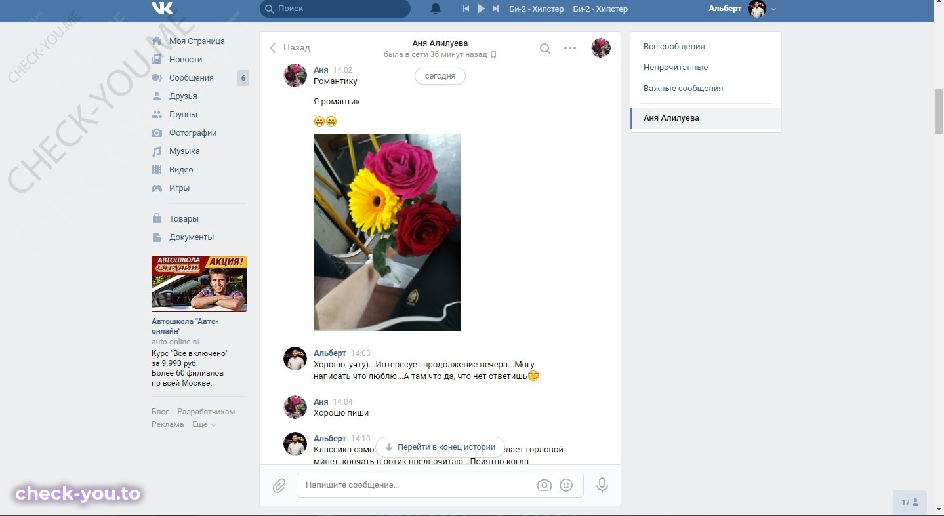This screenshot has height=516, width=944.
Task: Select the message text Я романтик
Action: (x=337, y=102)
